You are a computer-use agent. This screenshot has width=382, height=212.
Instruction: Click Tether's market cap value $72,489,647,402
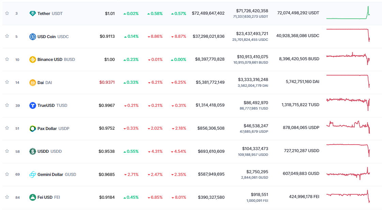208,14
